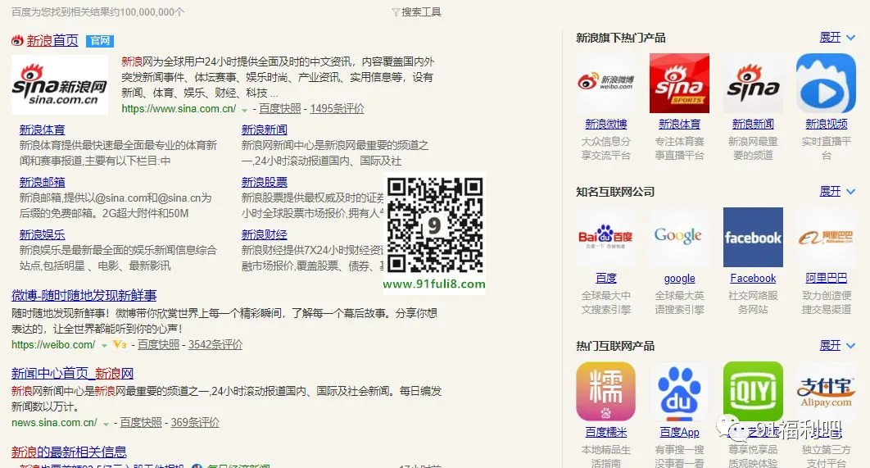
Task: Open the 新浪体育 label in sidebar
Action: coord(679,125)
